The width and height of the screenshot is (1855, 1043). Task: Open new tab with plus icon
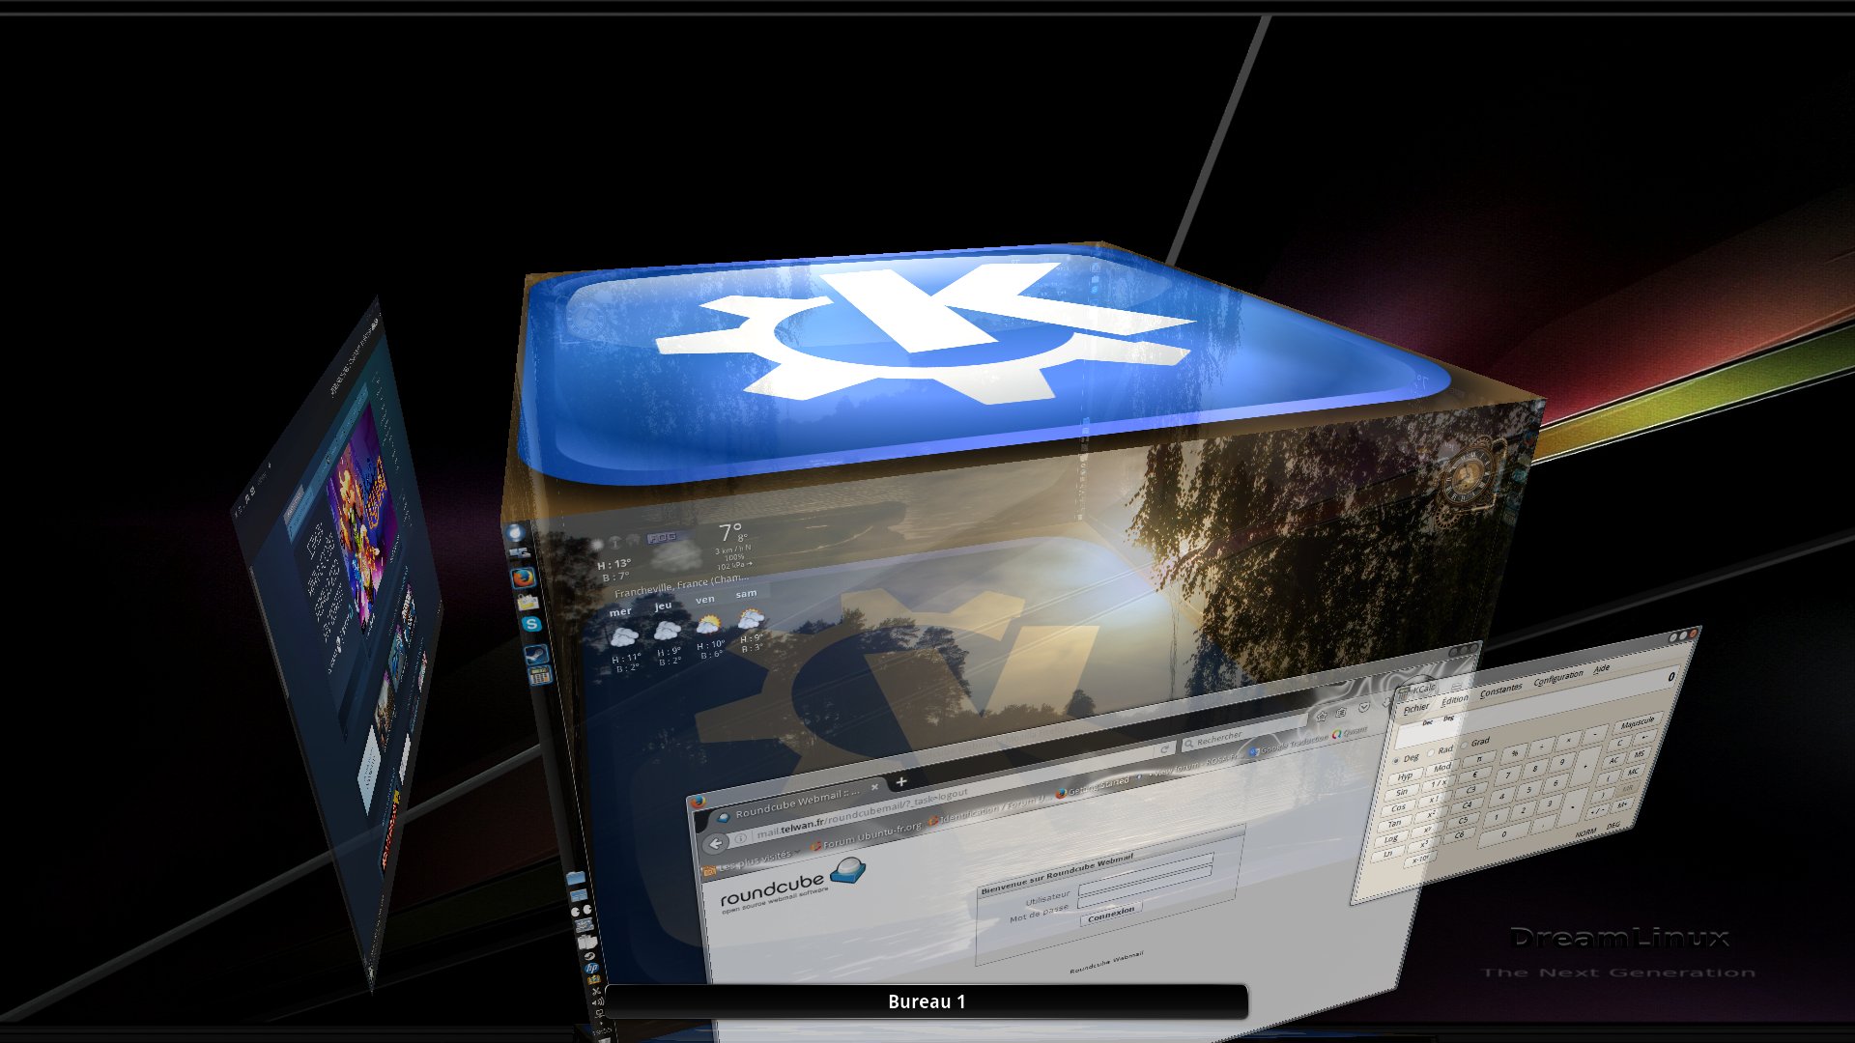(x=901, y=781)
